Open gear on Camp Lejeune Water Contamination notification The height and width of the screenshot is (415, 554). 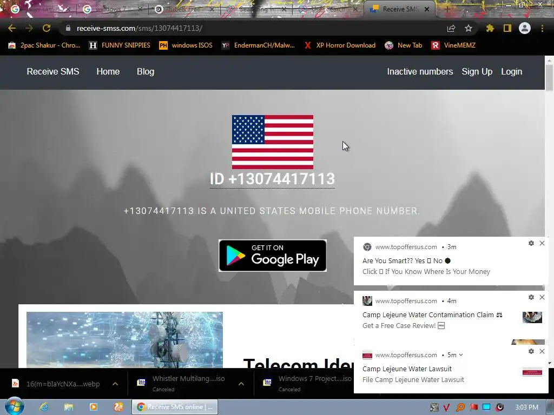point(531,297)
